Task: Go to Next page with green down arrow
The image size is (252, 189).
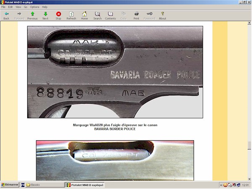Action: [45, 14]
